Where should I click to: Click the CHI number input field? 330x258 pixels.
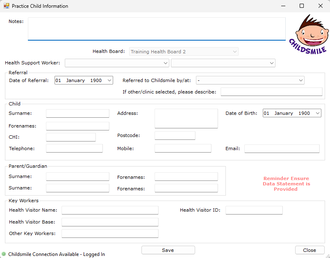pyautogui.click(x=71, y=137)
